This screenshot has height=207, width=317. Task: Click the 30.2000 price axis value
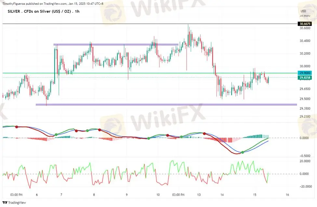[305, 53]
